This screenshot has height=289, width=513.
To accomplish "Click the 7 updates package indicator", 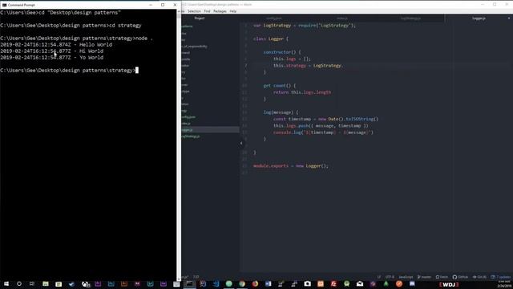I will (501, 277).
